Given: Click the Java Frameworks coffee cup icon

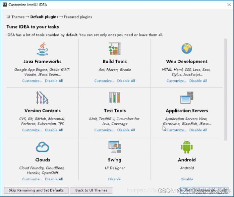Looking at the screenshot, I should pos(42,49).
